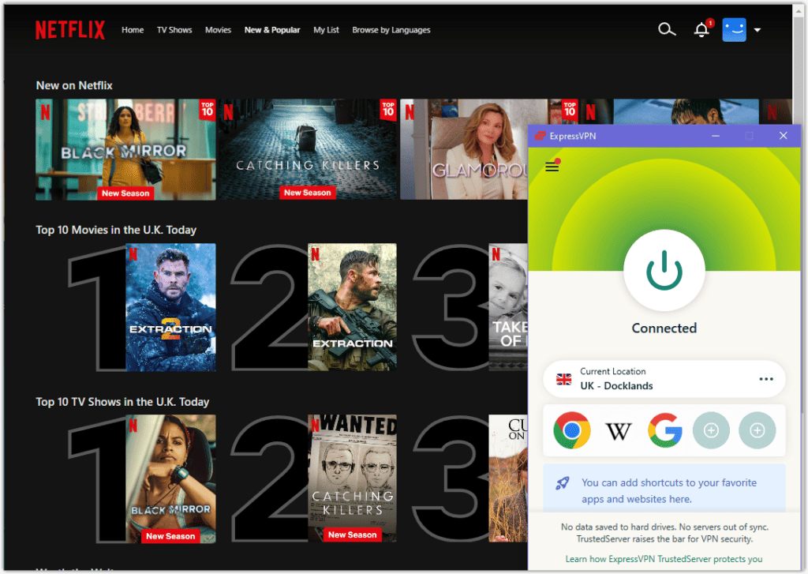Click the blue profile avatar
Image resolution: width=808 pixels, height=574 pixels.
tap(734, 29)
